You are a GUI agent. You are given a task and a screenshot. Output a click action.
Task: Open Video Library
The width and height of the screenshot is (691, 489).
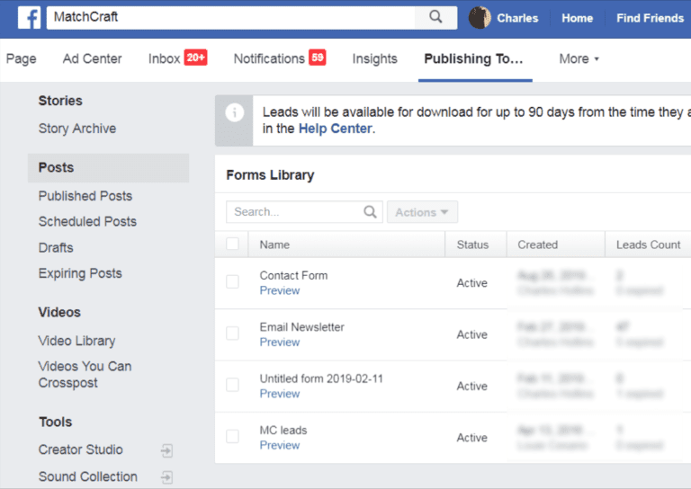click(76, 341)
